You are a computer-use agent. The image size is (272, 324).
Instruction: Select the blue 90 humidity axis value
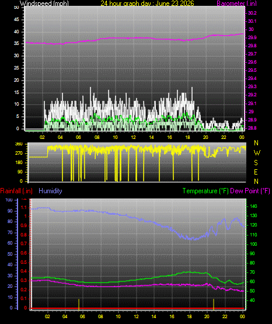tap(10, 211)
